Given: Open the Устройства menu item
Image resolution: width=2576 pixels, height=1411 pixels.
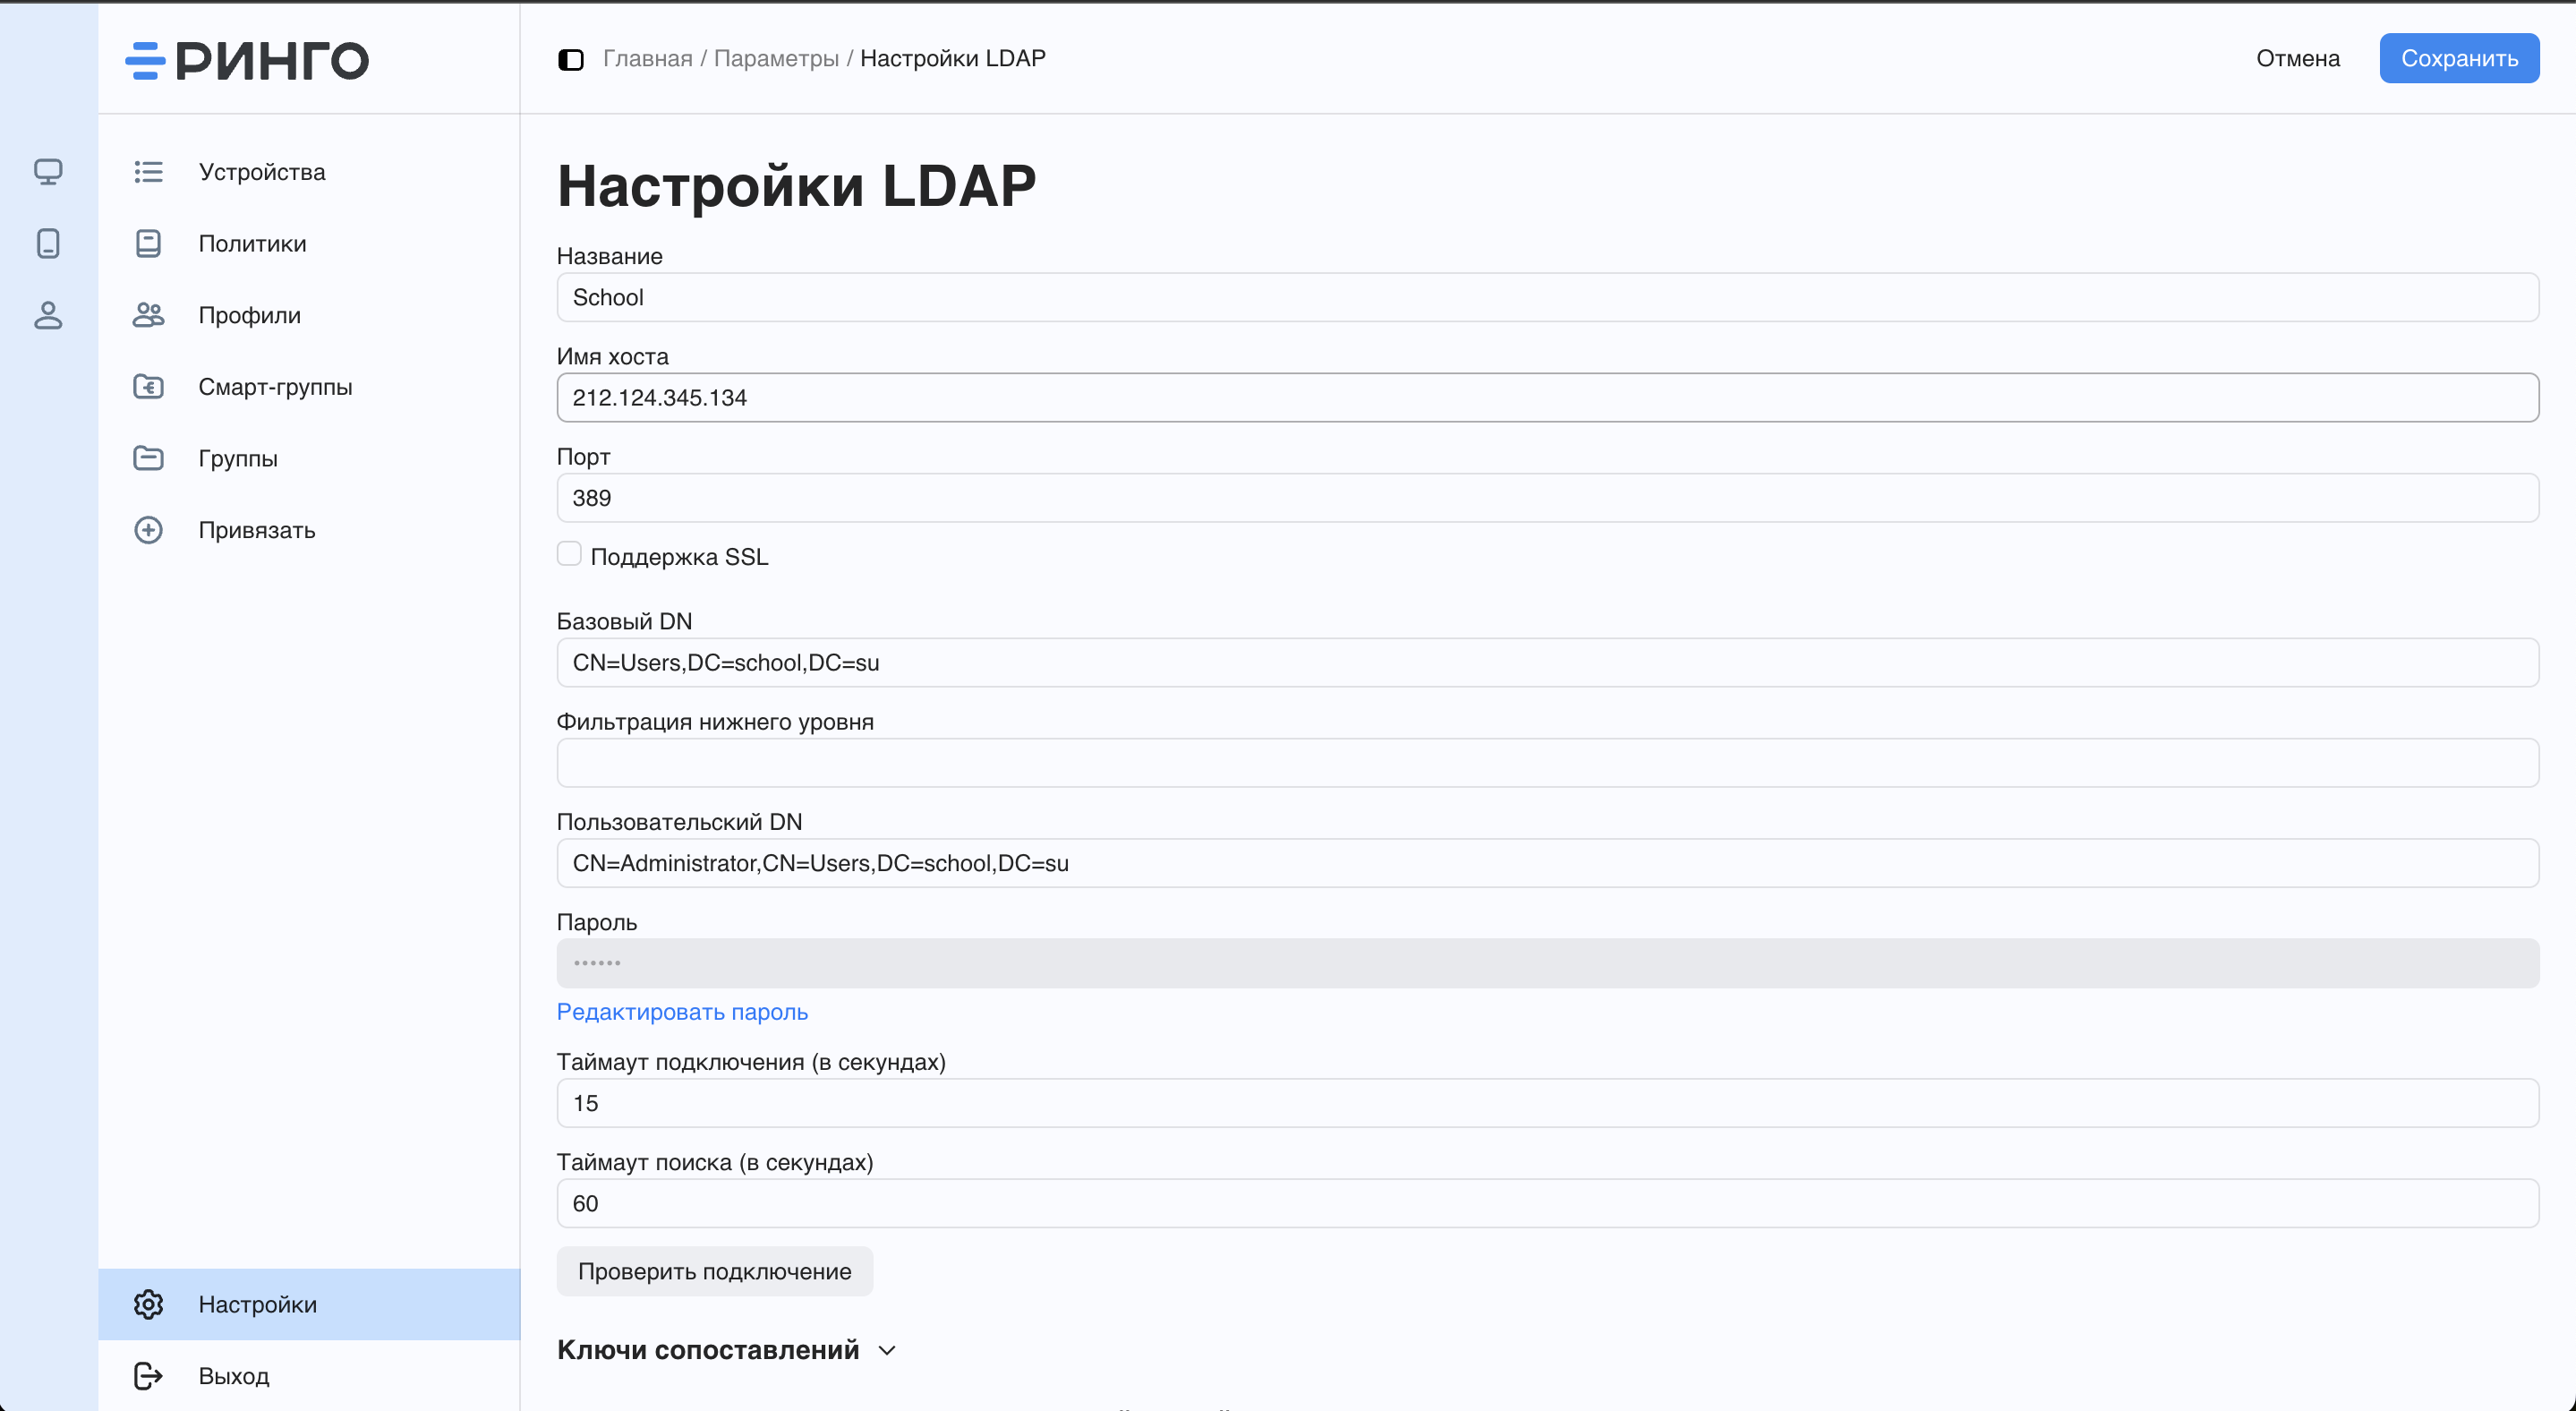Looking at the screenshot, I should [x=261, y=172].
